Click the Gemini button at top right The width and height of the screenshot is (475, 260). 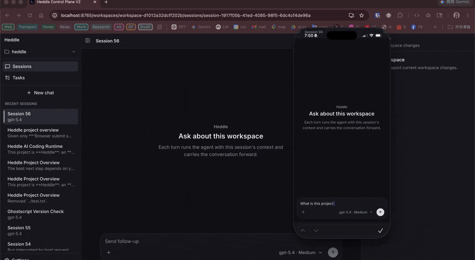454,2
